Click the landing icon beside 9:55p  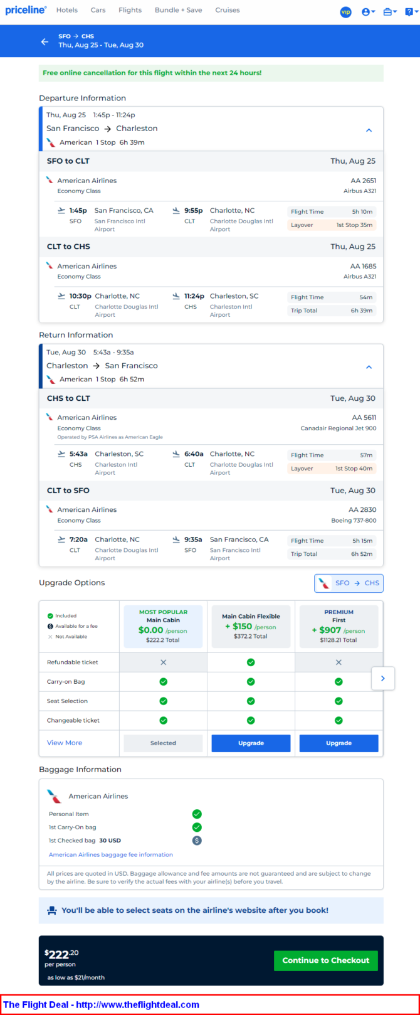point(176,211)
